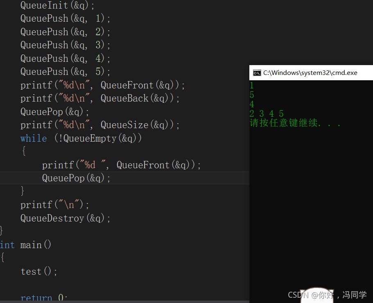Click the console output line '4' alone

[252, 104]
